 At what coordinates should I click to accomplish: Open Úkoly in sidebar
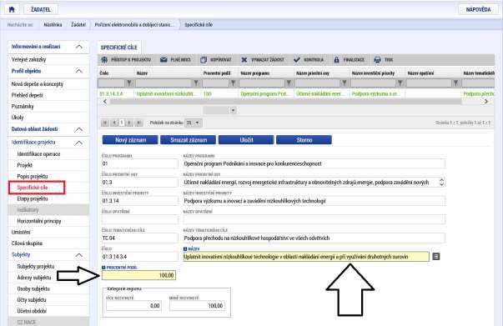click(18, 118)
